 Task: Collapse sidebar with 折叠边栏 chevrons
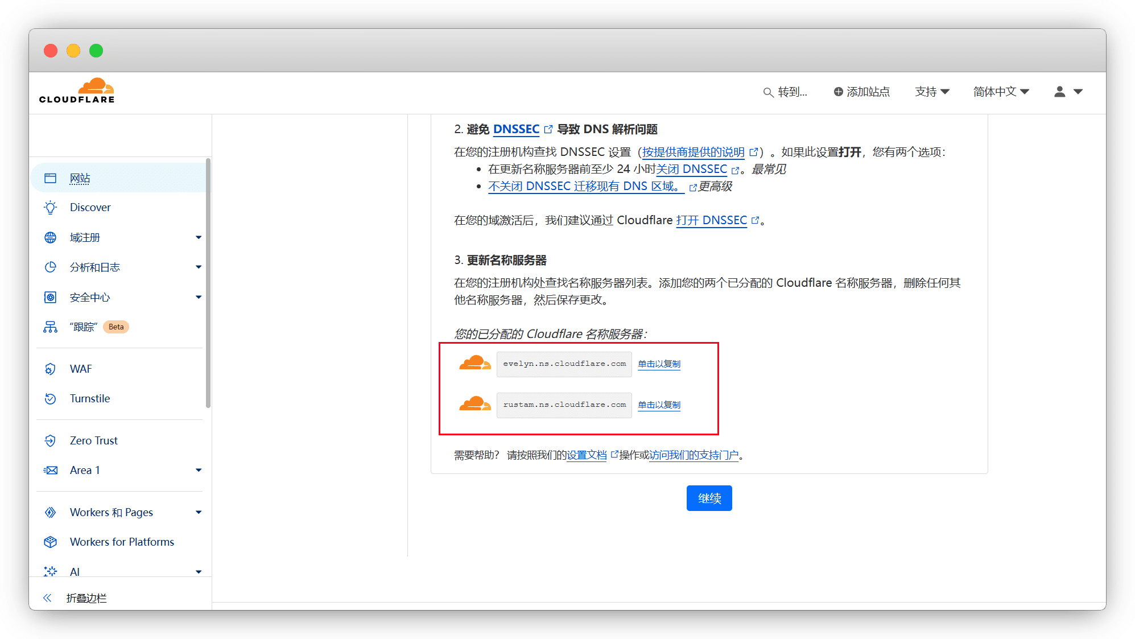(x=48, y=598)
